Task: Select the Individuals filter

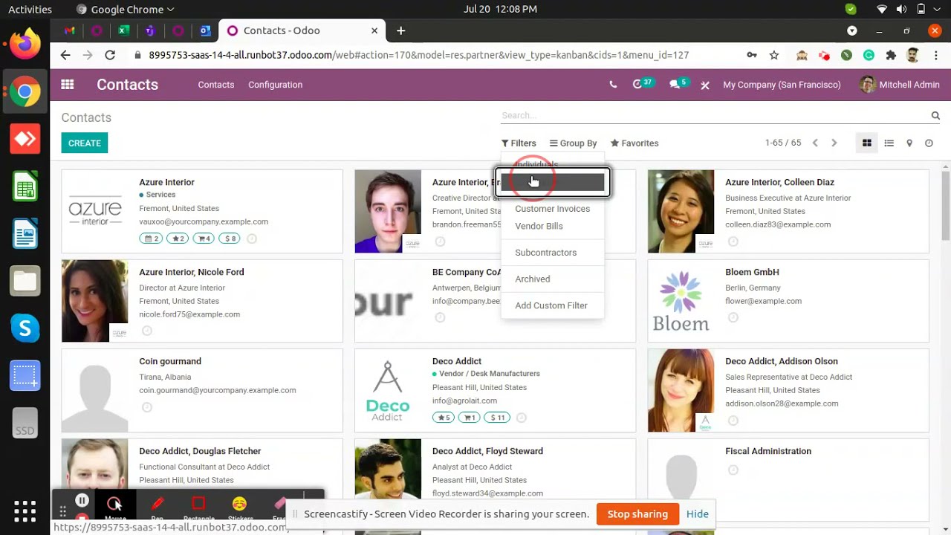Action: (536, 164)
